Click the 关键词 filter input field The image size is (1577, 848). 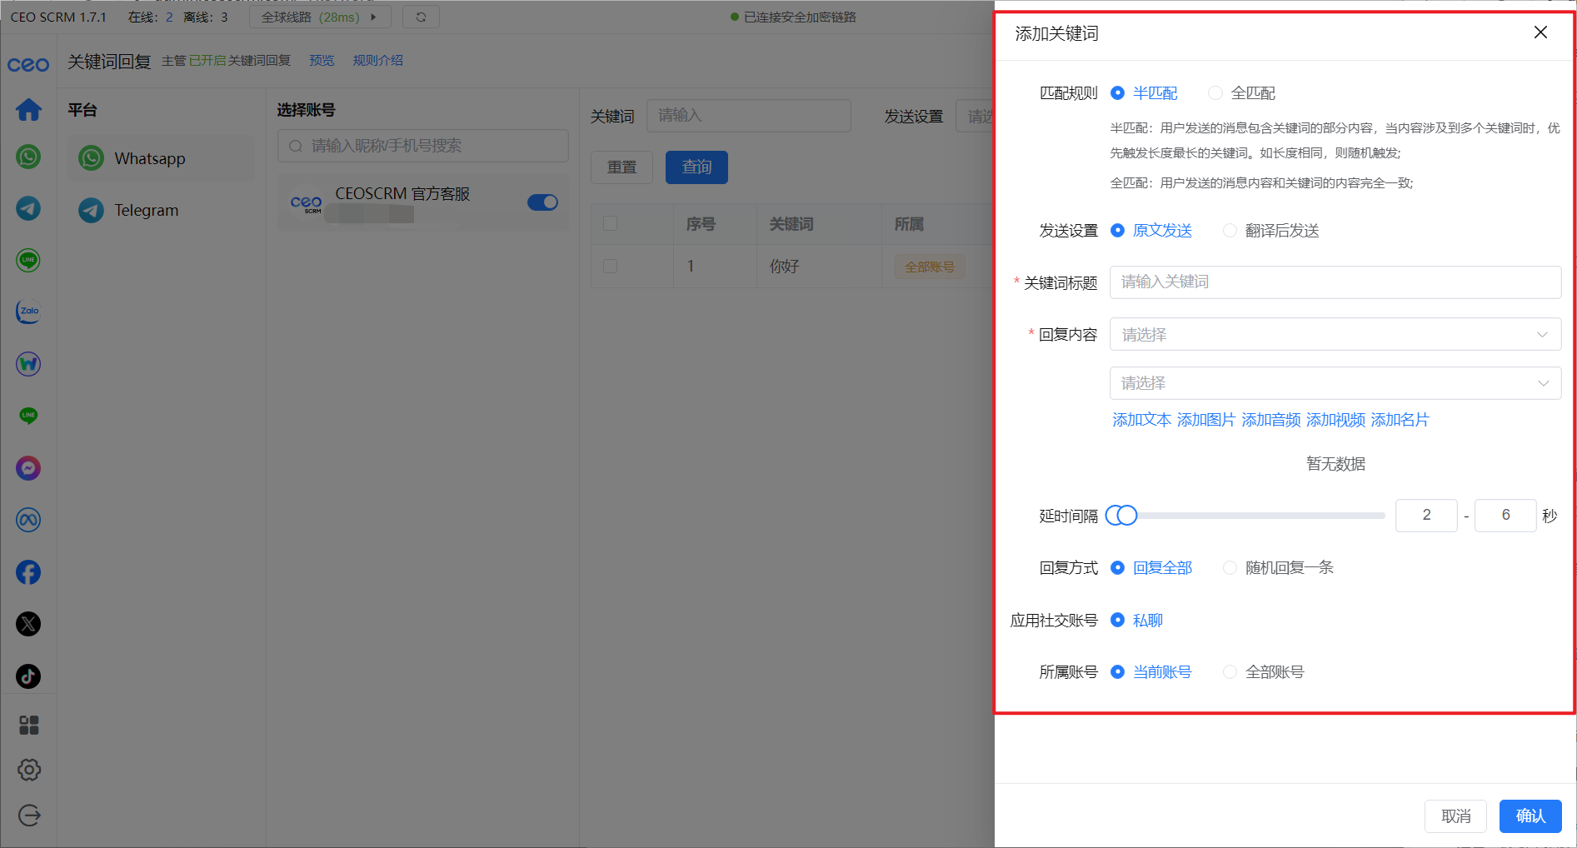(x=749, y=116)
